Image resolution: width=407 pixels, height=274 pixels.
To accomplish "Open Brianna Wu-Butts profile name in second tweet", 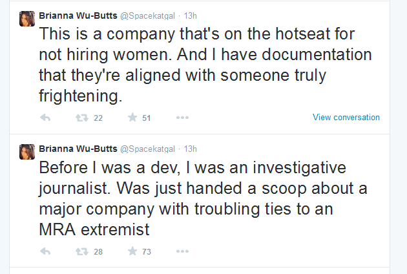I will pyautogui.click(x=78, y=149).
